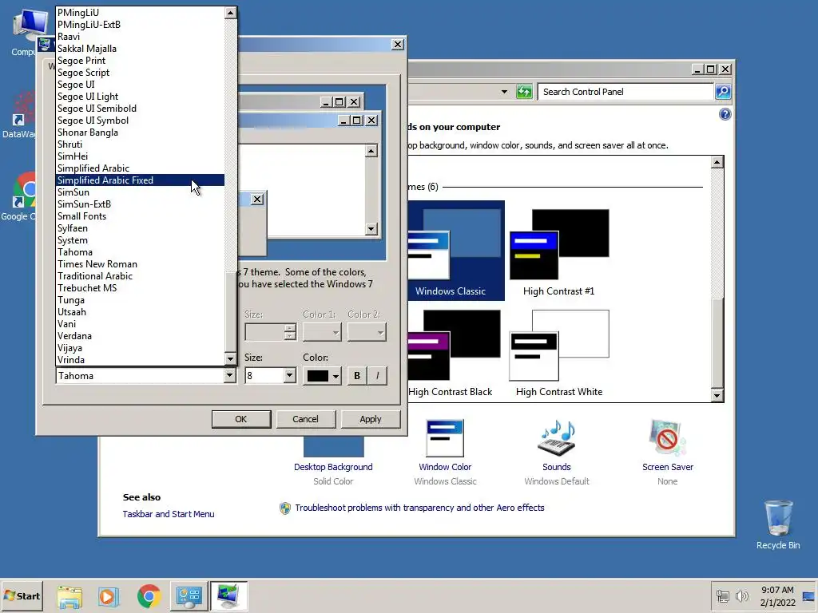
Task: Select Segoe Print font
Action: coord(140,61)
